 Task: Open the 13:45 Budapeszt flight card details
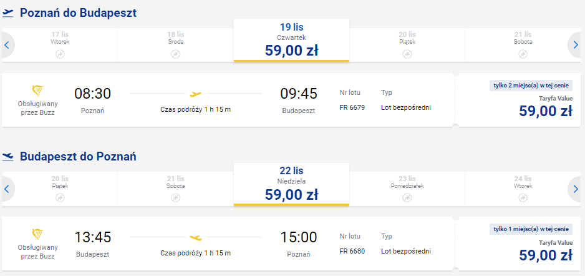click(x=228, y=244)
